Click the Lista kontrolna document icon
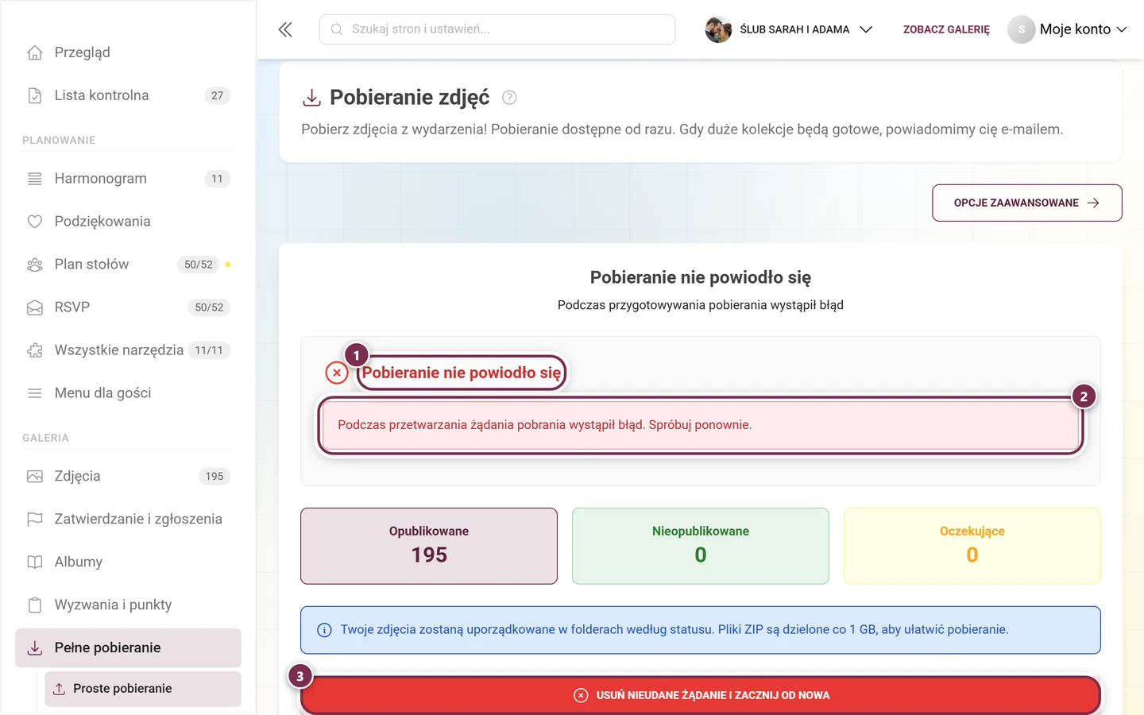The height and width of the screenshot is (715, 1144). pos(35,95)
